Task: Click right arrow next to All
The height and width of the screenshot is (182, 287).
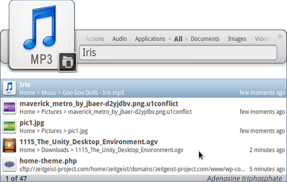Action: click(186, 39)
